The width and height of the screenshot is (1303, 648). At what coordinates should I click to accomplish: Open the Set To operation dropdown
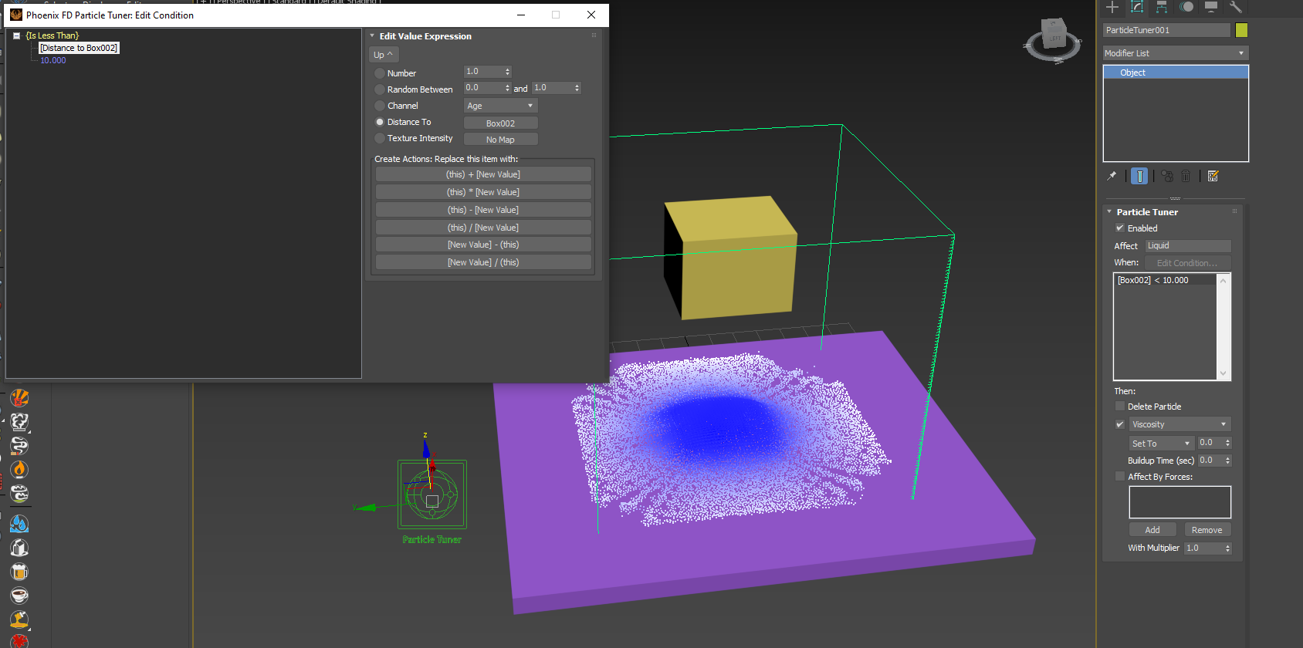coord(1162,444)
